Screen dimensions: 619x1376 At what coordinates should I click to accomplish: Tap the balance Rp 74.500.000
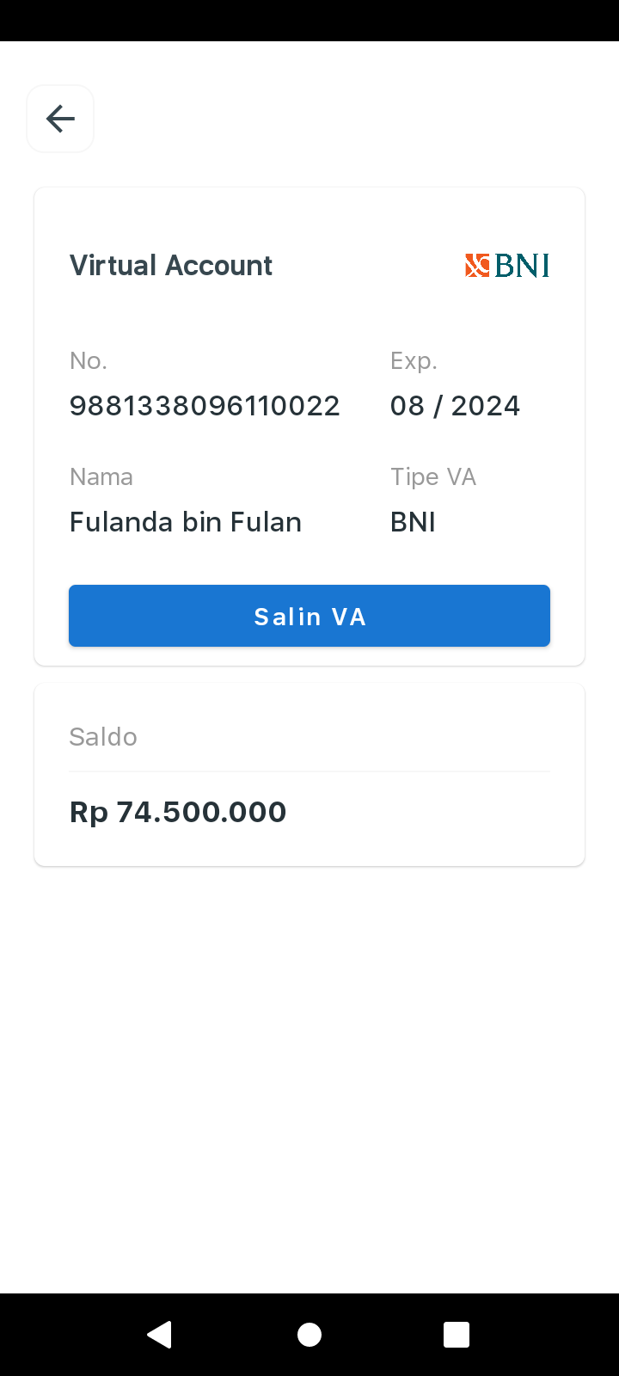pos(178,812)
